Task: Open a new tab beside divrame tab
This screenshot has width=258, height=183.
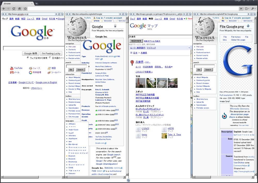Action: click(x=37, y=3)
